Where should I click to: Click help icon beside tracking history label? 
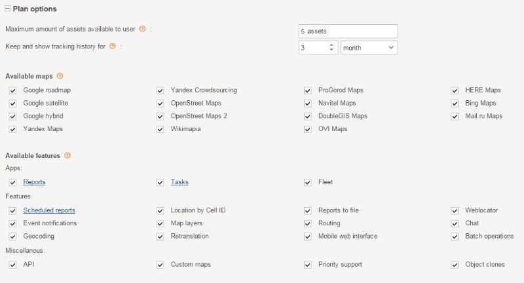113,47
